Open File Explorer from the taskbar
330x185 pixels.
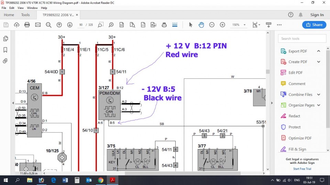(30, 180)
